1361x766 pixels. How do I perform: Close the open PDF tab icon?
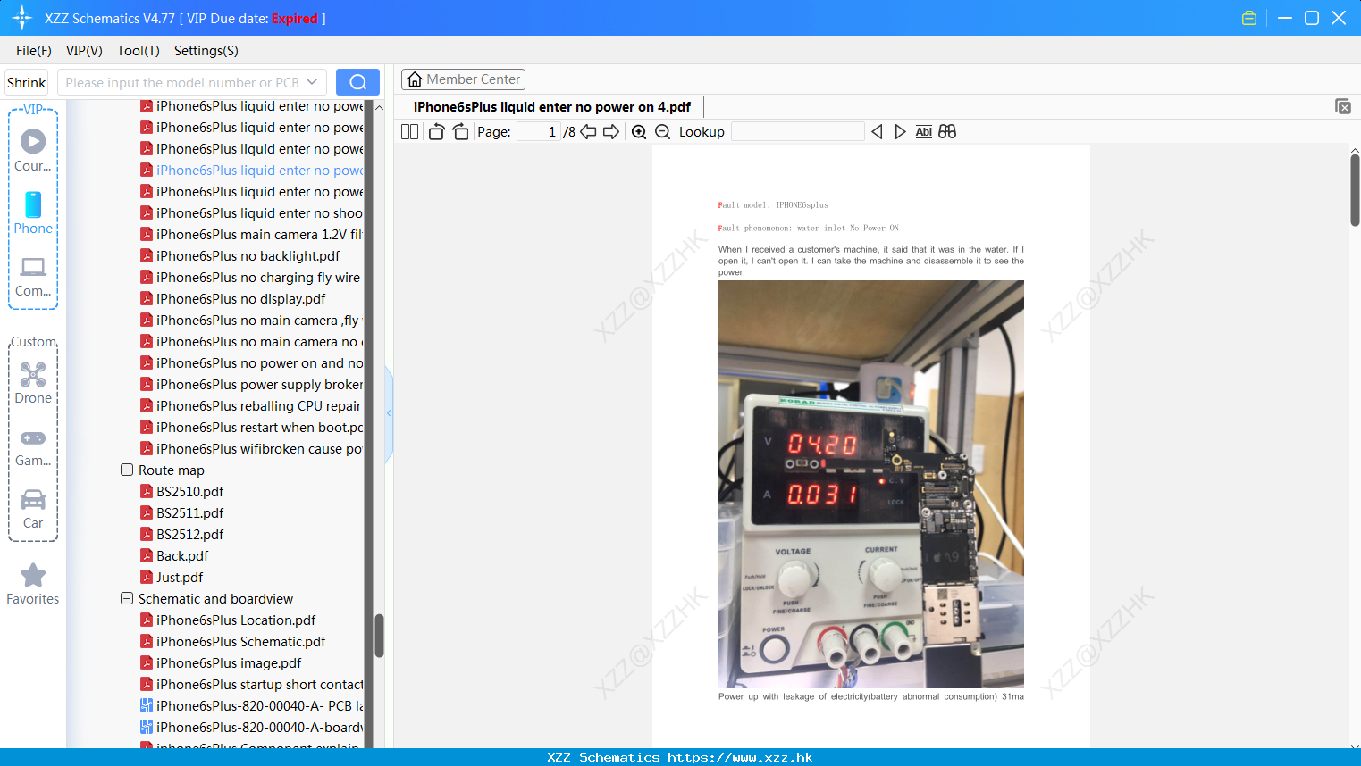(1342, 106)
